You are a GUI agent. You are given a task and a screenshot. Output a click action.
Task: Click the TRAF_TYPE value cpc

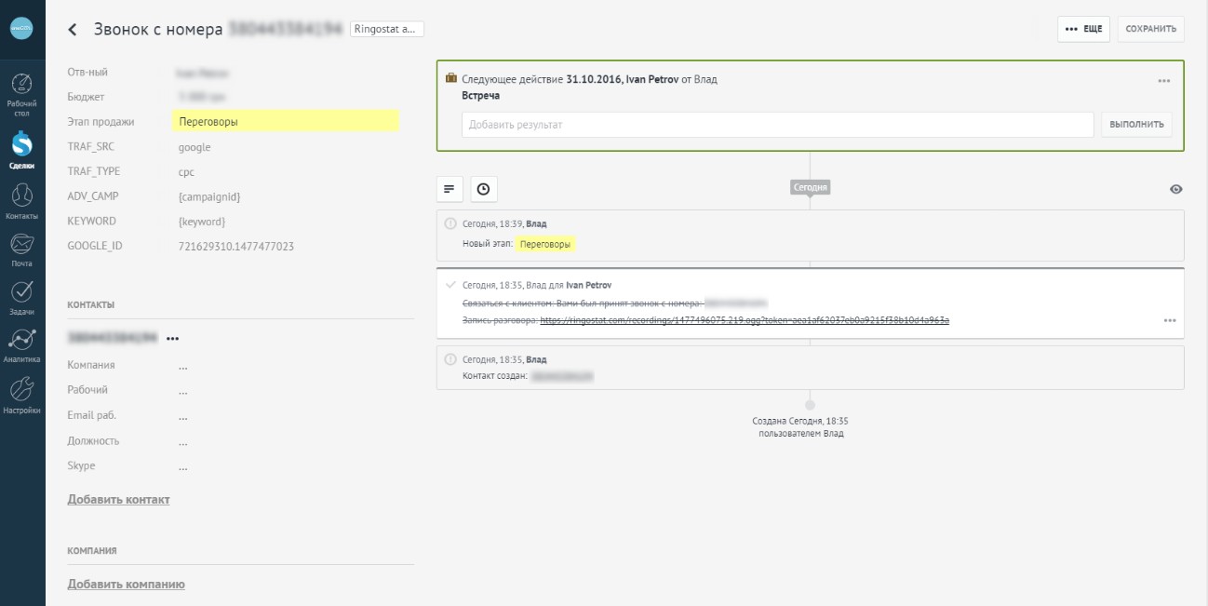[x=186, y=172]
